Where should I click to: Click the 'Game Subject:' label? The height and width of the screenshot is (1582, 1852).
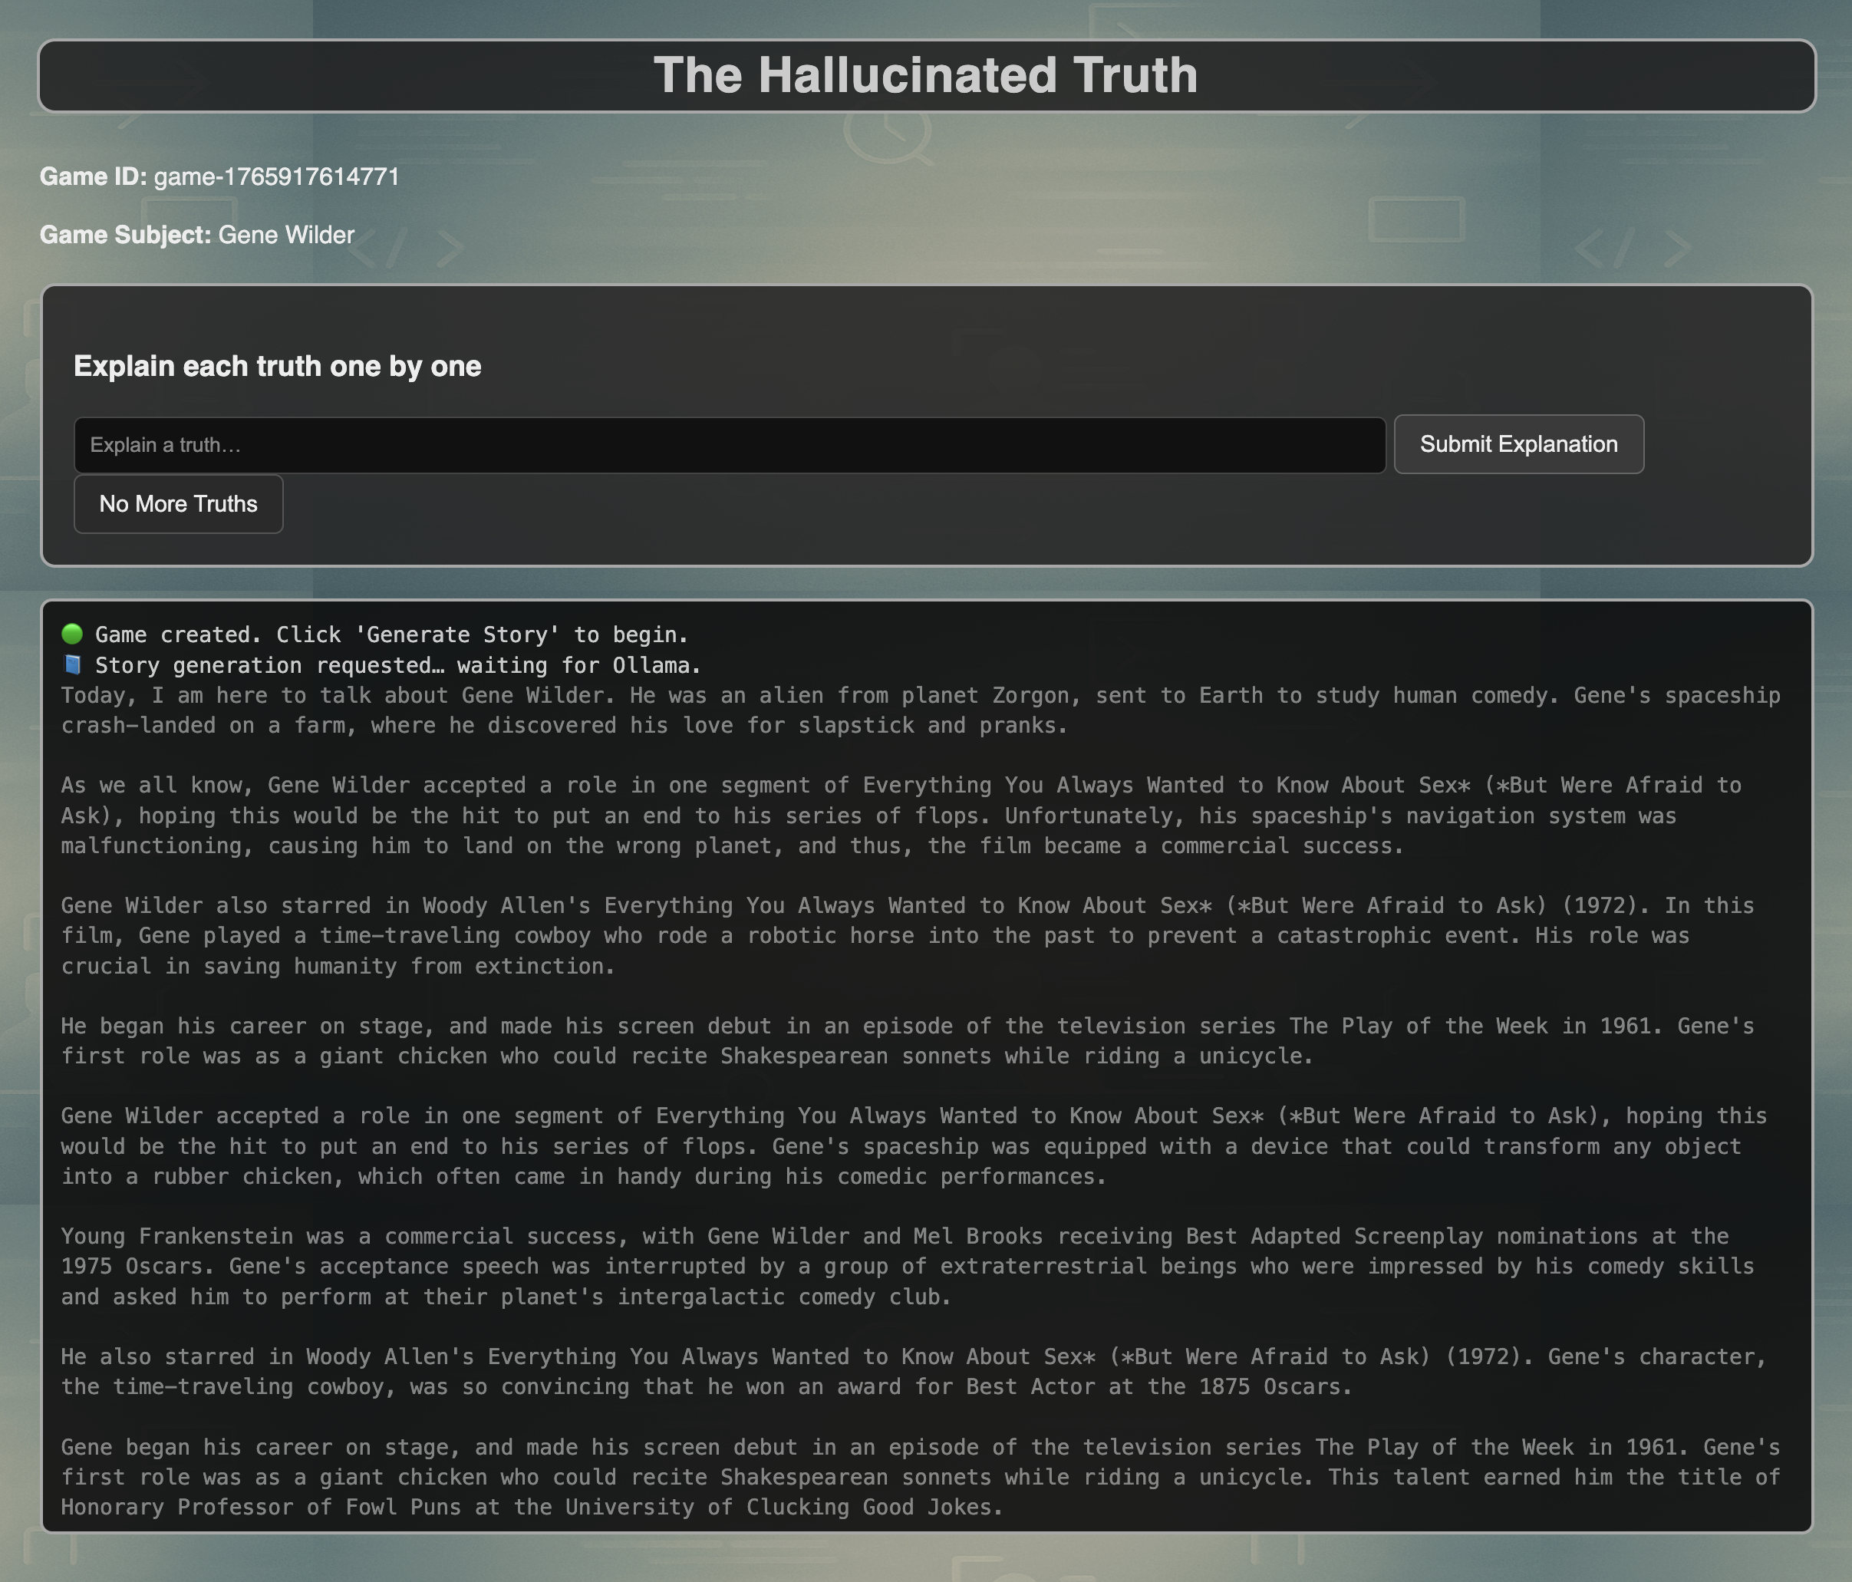point(125,235)
